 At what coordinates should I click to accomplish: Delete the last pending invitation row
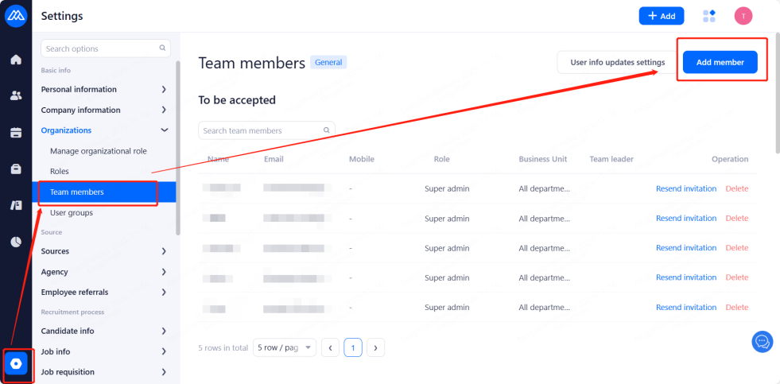click(737, 308)
